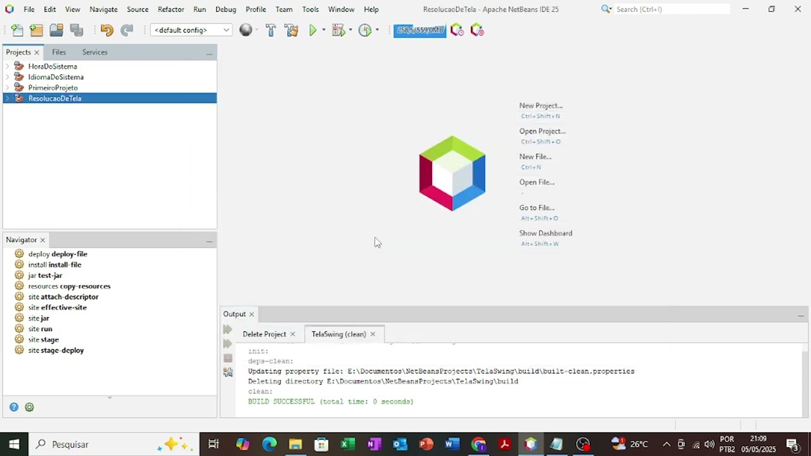
Task: Click the Redo toolbar icon
Action: click(127, 30)
